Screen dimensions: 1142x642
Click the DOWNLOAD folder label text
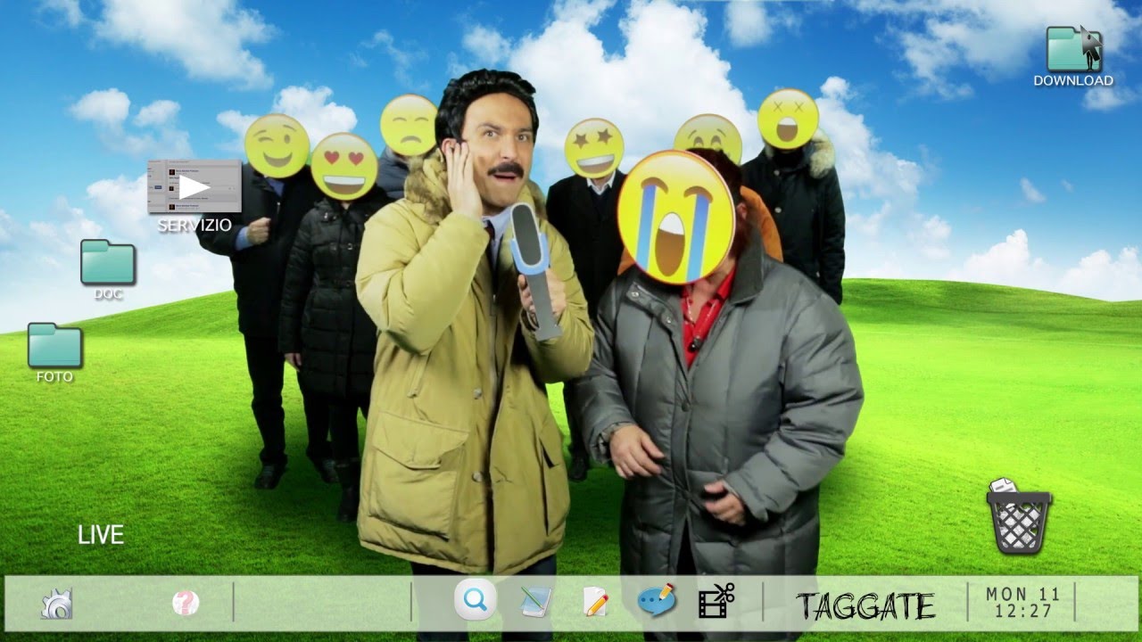coord(1073,80)
